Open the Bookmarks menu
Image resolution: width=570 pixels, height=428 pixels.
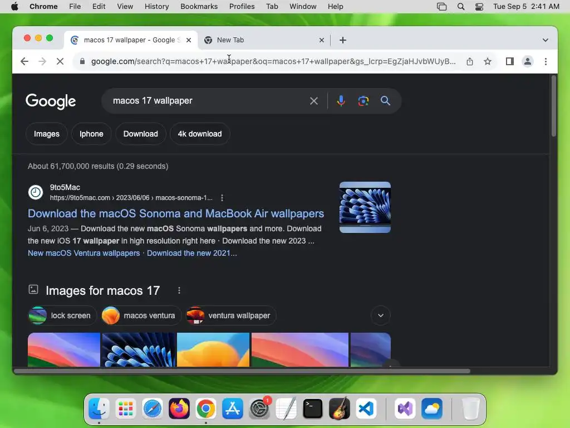tap(199, 7)
